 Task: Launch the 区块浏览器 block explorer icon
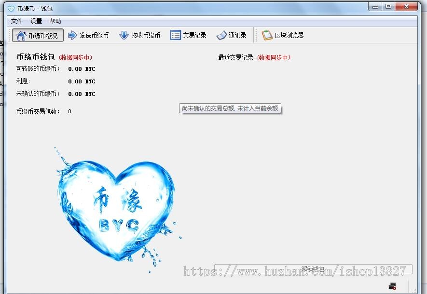(x=284, y=34)
